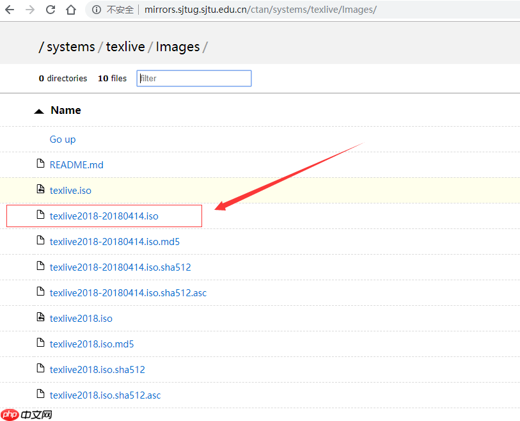This screenshot has height=421, width=520.
Task: Click the browser forward arrow
Action: (30, 10)
